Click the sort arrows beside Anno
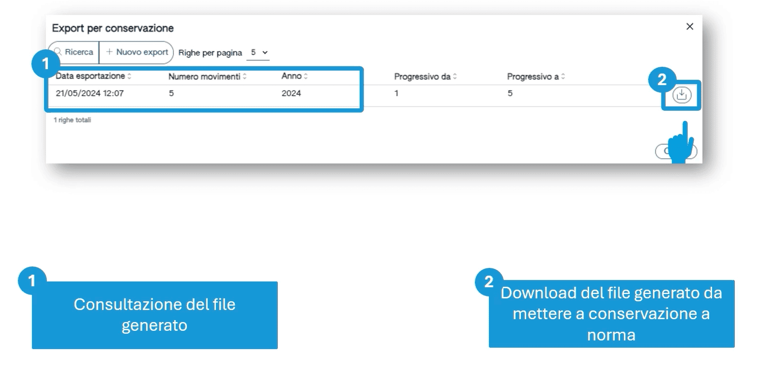This screenshot has width=761, height=383. click(305, 76)
